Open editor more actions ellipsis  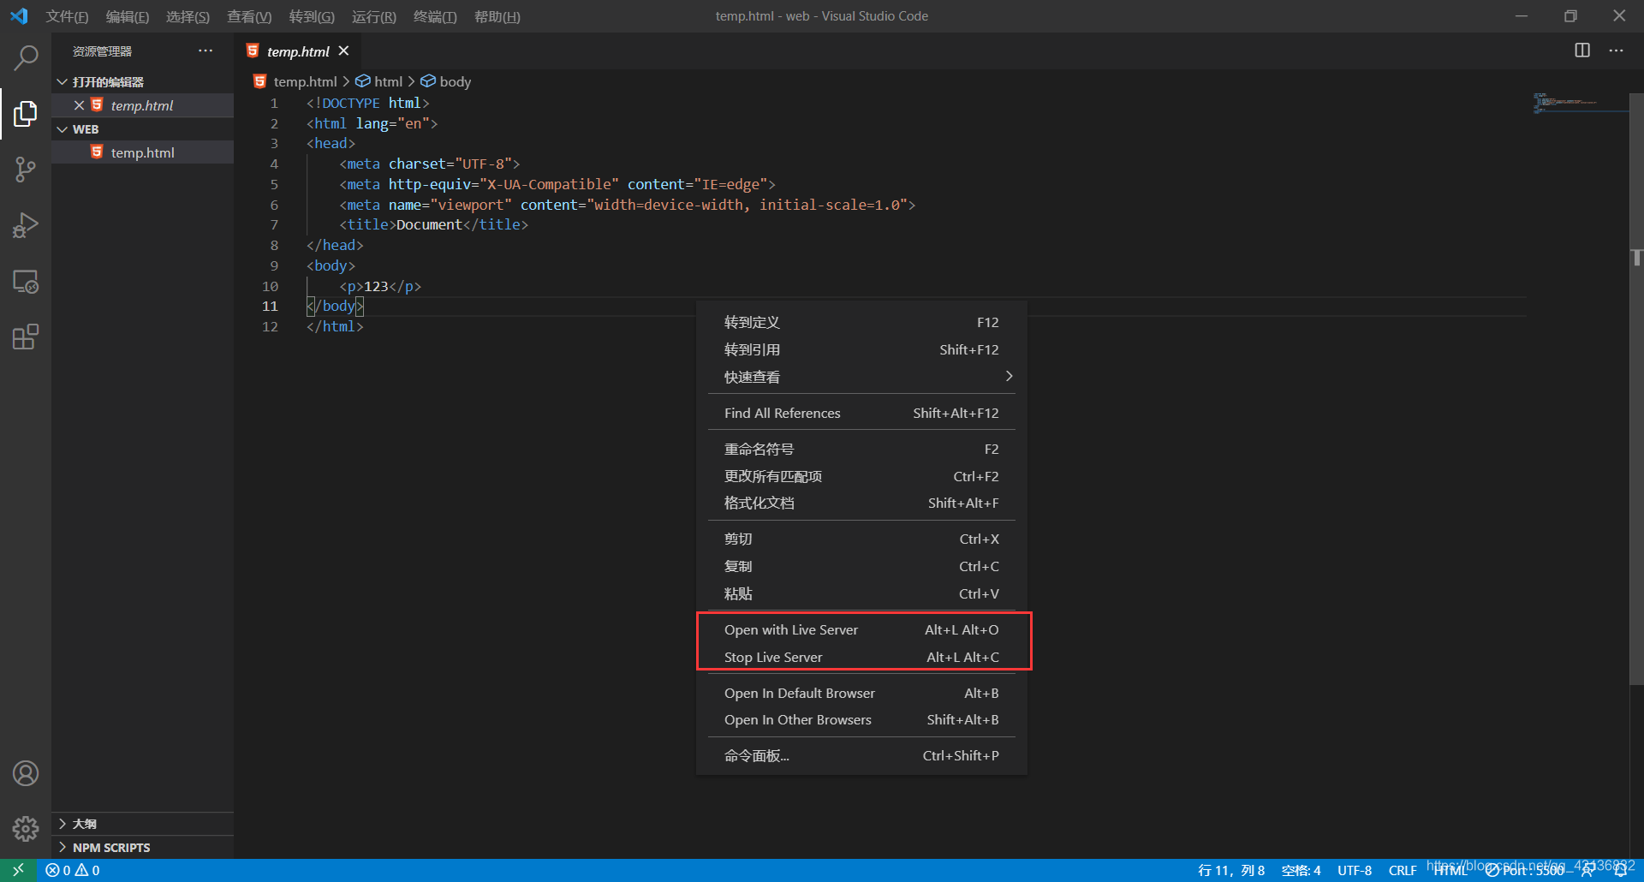[1616, 51]
